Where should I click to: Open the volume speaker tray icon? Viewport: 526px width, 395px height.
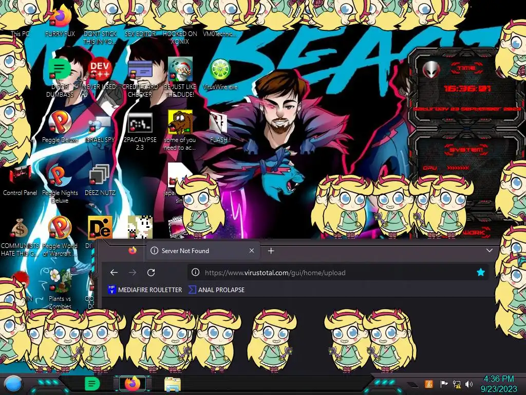pos(469,384)
